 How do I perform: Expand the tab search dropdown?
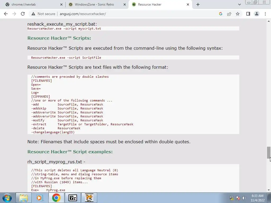(239, 4)
